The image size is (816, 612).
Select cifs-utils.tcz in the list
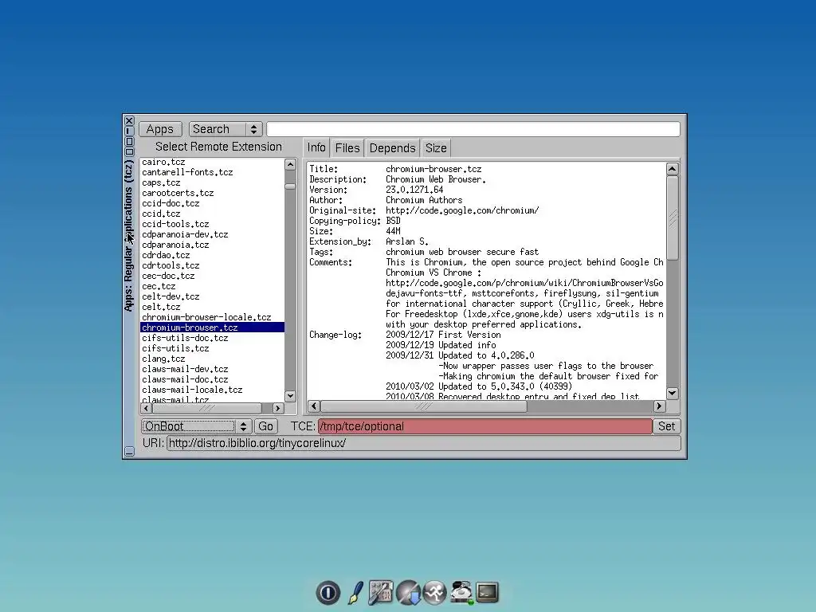(212, 348)
